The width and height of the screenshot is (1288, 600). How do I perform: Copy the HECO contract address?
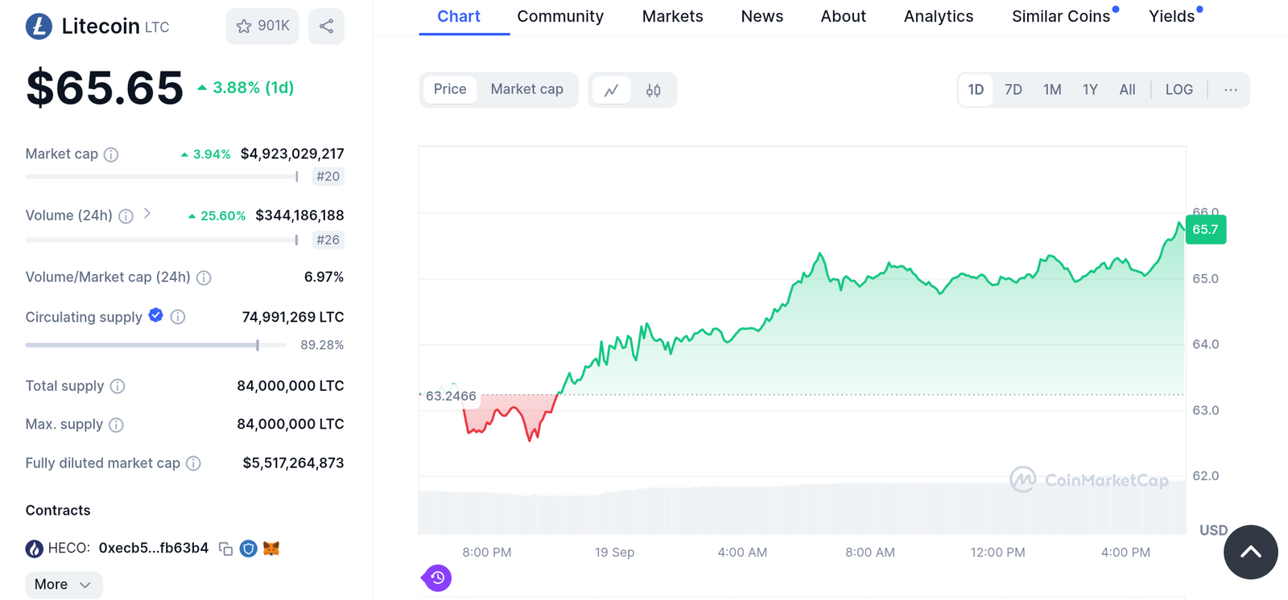tap(226, 549)
